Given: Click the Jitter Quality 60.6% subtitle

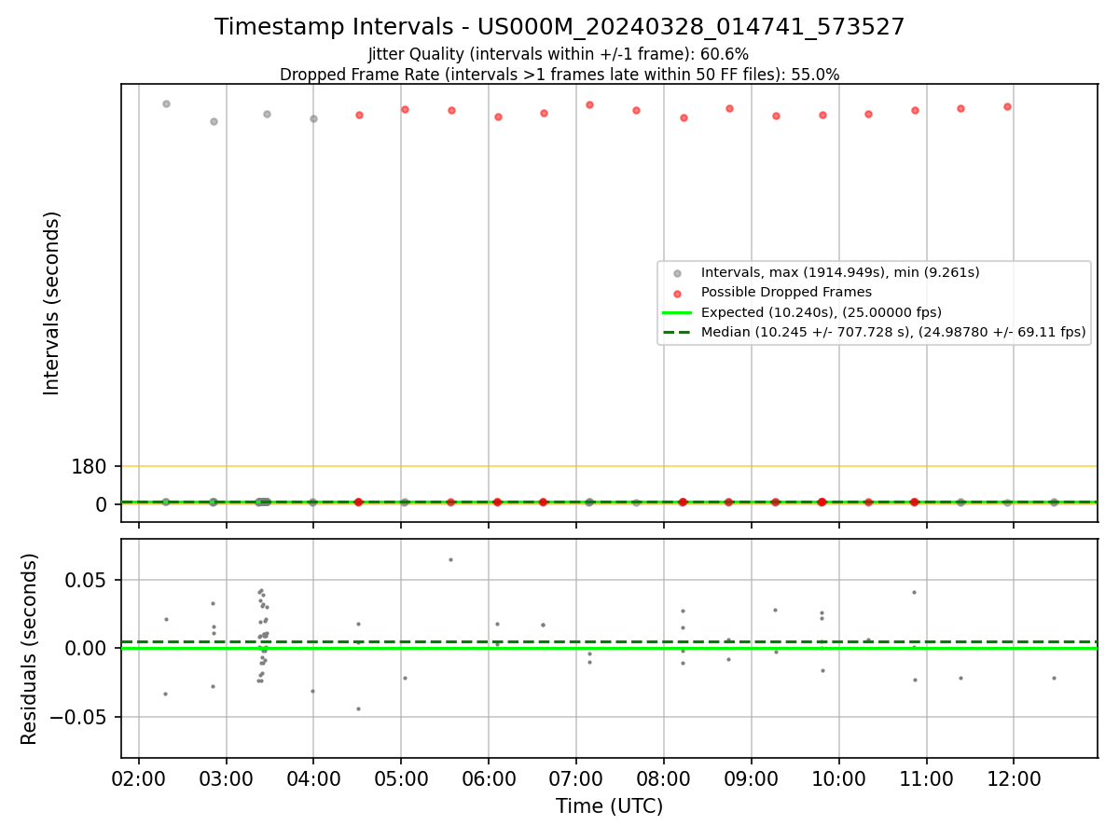Looking at the screenshot, I should click(x=559, y=54).
